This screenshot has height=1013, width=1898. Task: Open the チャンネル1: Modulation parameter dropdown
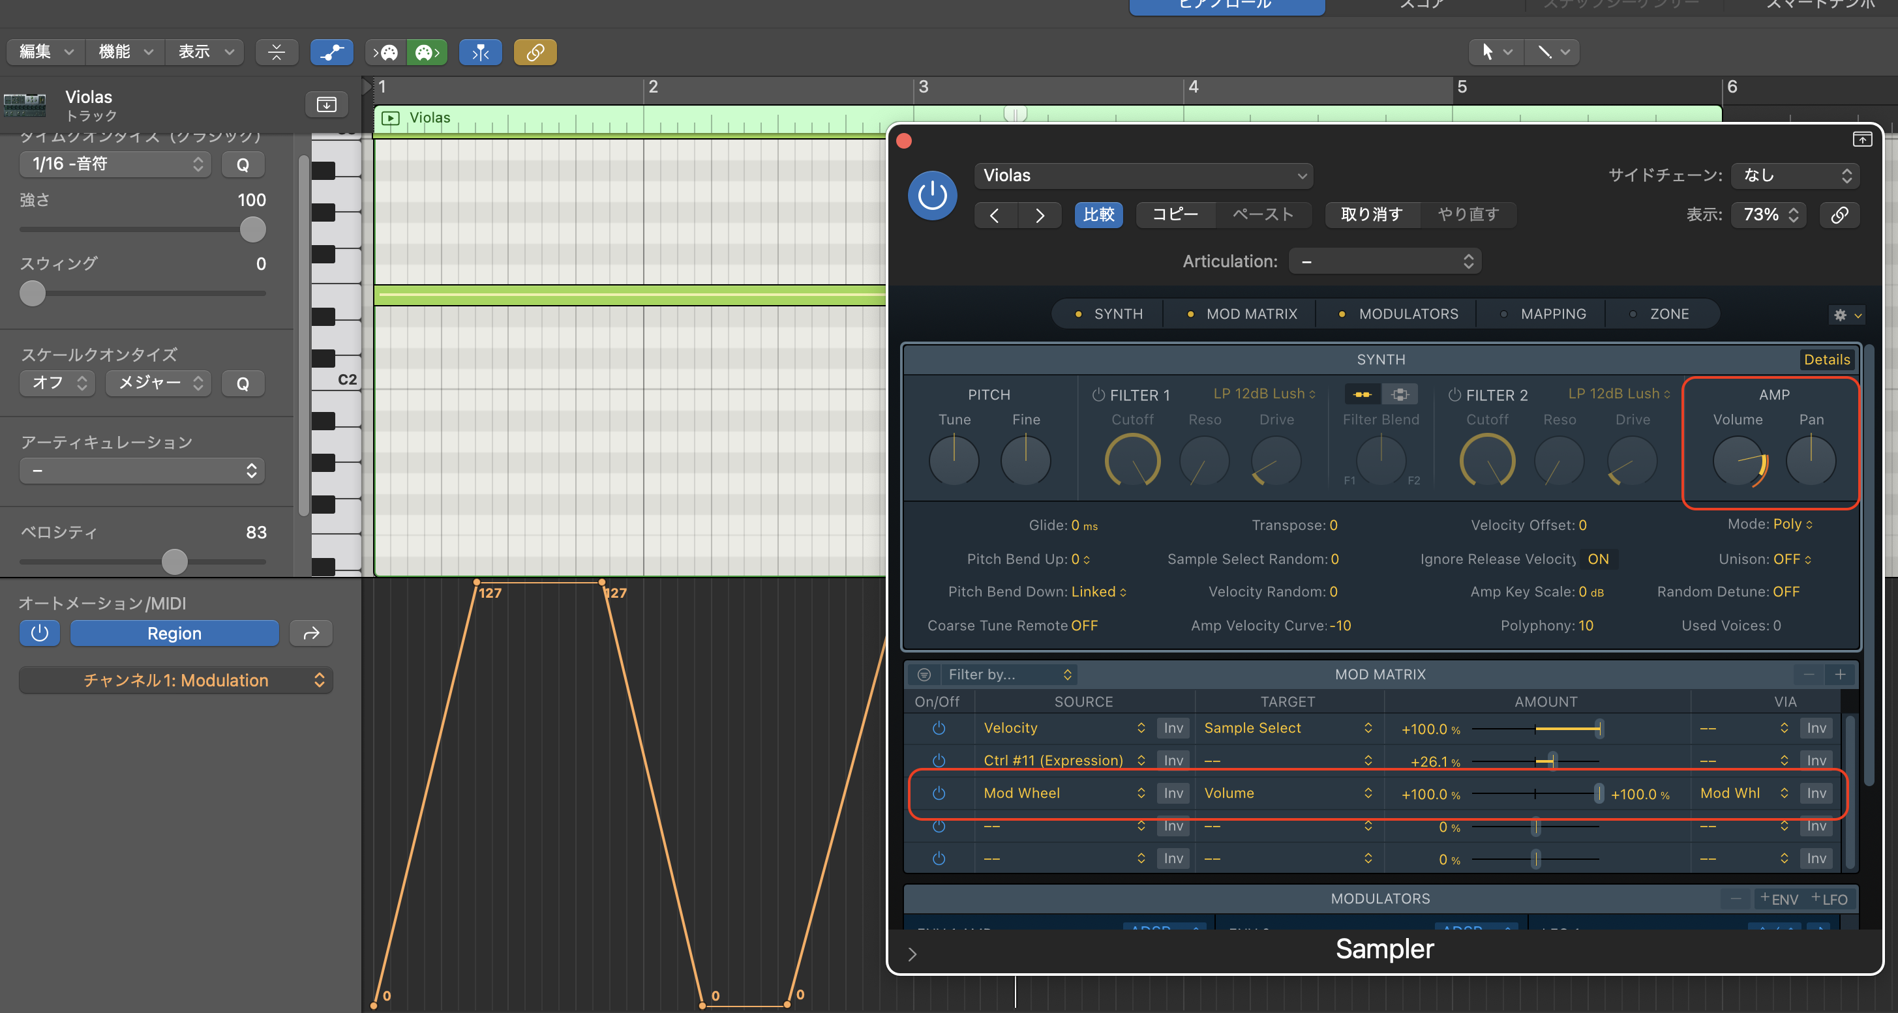[x=175, y=681]
